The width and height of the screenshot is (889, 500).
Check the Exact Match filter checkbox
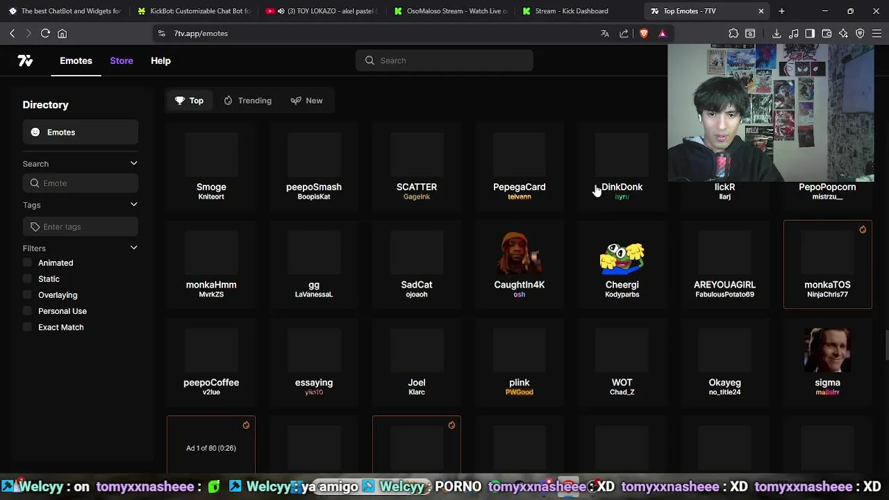click(x=27, y=327)
